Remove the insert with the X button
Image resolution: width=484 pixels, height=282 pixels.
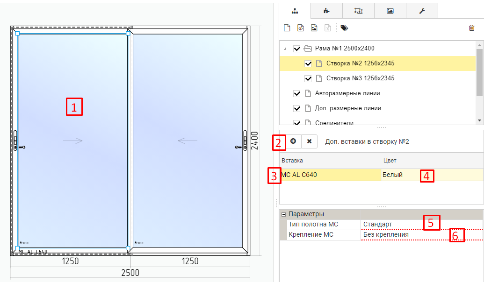click(x=309, y=141)
